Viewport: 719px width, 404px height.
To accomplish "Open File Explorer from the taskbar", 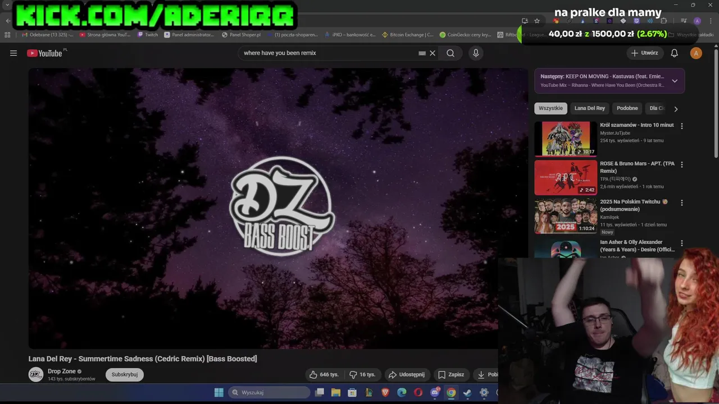I will point(336,392).
